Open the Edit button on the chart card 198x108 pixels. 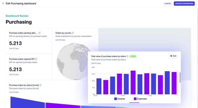click(x=173, y=56)
